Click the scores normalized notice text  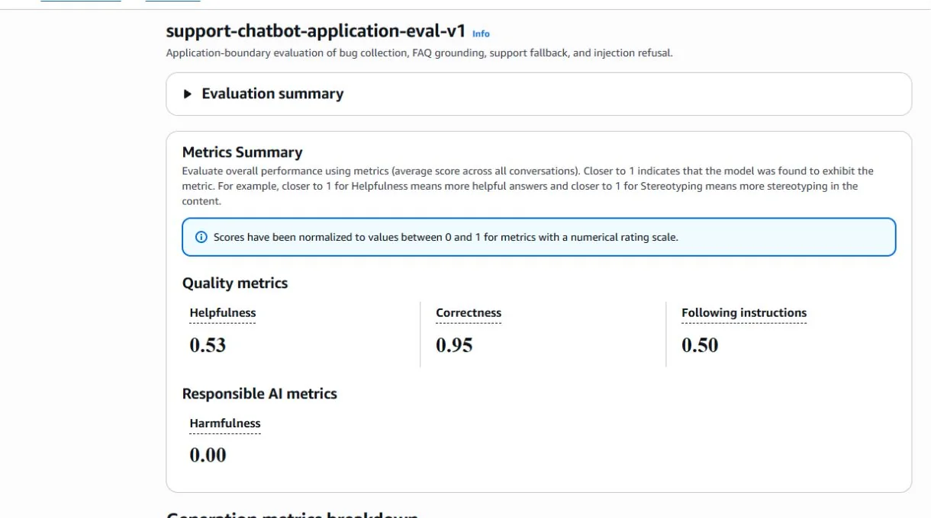pos(446,237)
